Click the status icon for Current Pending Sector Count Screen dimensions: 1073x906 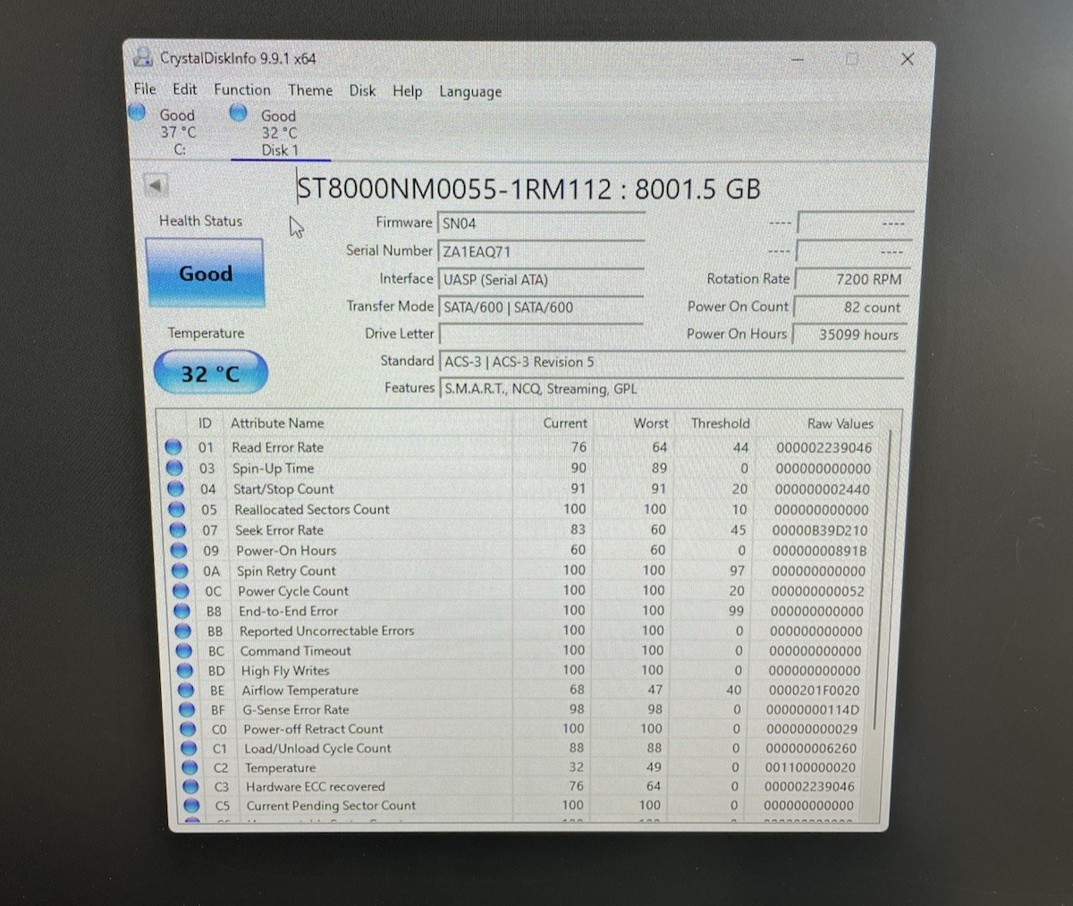(x=191, y=806)
